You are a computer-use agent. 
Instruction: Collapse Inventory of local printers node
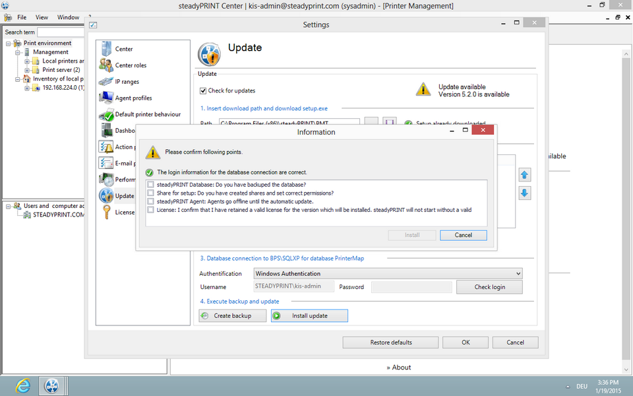pos(17,79)
